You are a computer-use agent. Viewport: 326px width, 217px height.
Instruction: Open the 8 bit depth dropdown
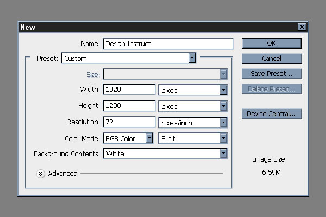point(193,138)
